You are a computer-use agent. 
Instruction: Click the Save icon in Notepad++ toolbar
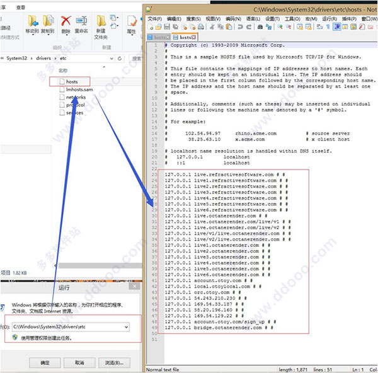[167, 27]
